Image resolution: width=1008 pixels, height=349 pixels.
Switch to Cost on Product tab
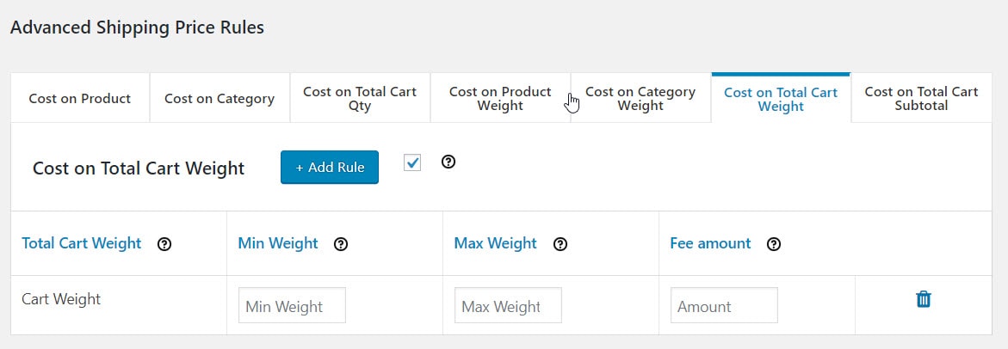click(80, 99)
